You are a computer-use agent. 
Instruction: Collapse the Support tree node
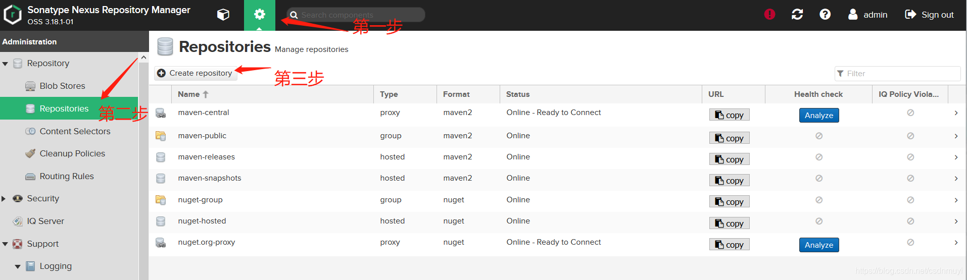(x=5, y=244)
